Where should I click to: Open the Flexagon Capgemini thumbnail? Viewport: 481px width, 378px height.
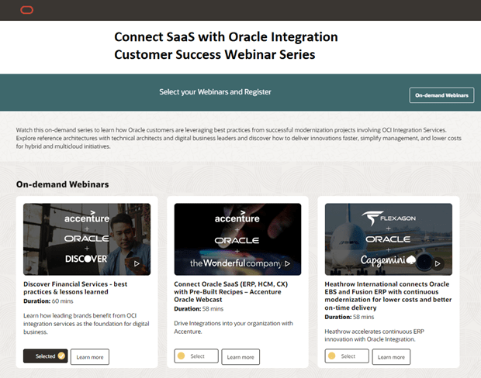(388, 239)
